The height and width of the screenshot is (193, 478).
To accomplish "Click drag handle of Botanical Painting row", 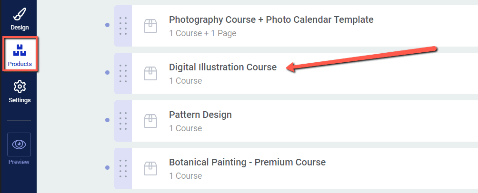I will coord(123,168).
